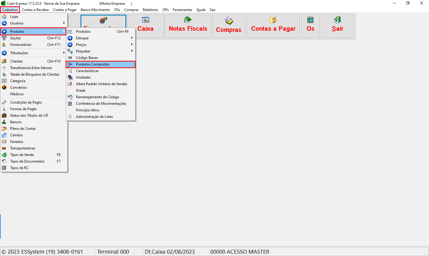Expand the Tributações submenu arrow
This screenshot has height=256, width=429.
coord(64,53)
